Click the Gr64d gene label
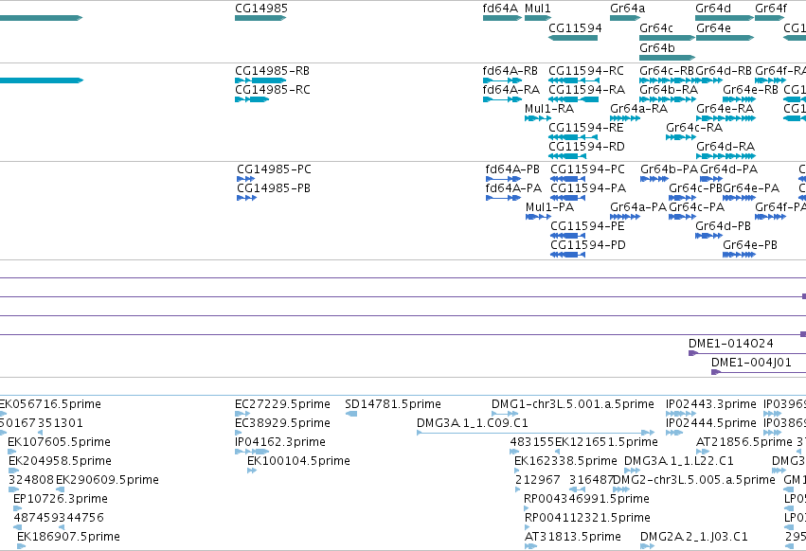The image size is (806, 551). click(x=713, y=9)
